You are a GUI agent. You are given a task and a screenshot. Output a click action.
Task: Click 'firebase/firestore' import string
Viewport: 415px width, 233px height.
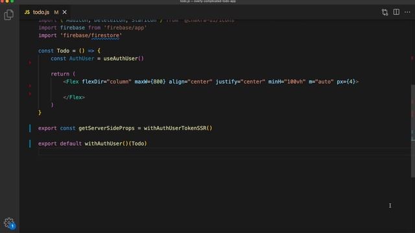click(x=91, y=36)
